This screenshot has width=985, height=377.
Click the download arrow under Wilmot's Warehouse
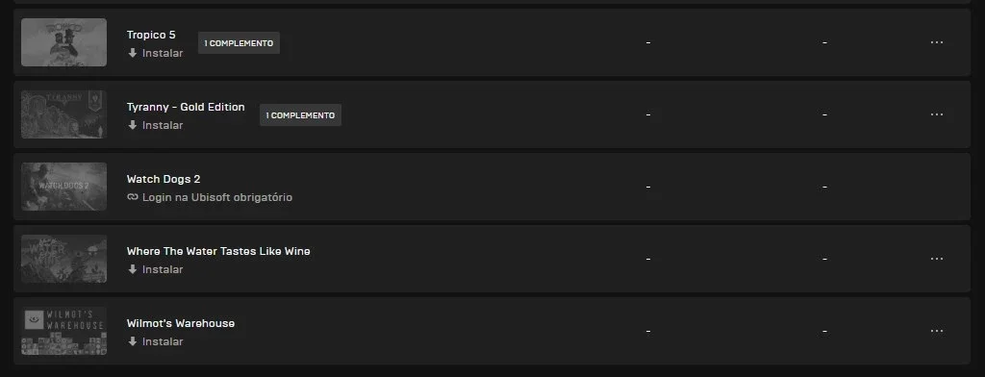[x=133, y=341]
